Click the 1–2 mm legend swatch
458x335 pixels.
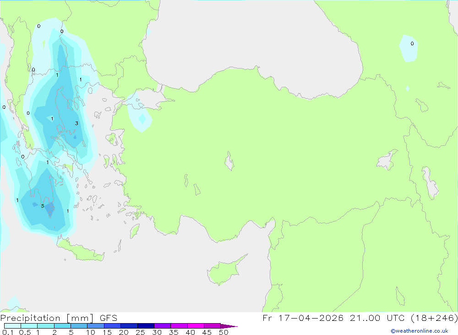click(46, 326)
